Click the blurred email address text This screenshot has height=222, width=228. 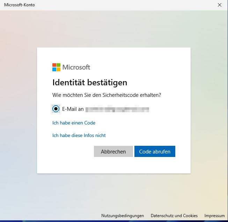coord(117,109)
